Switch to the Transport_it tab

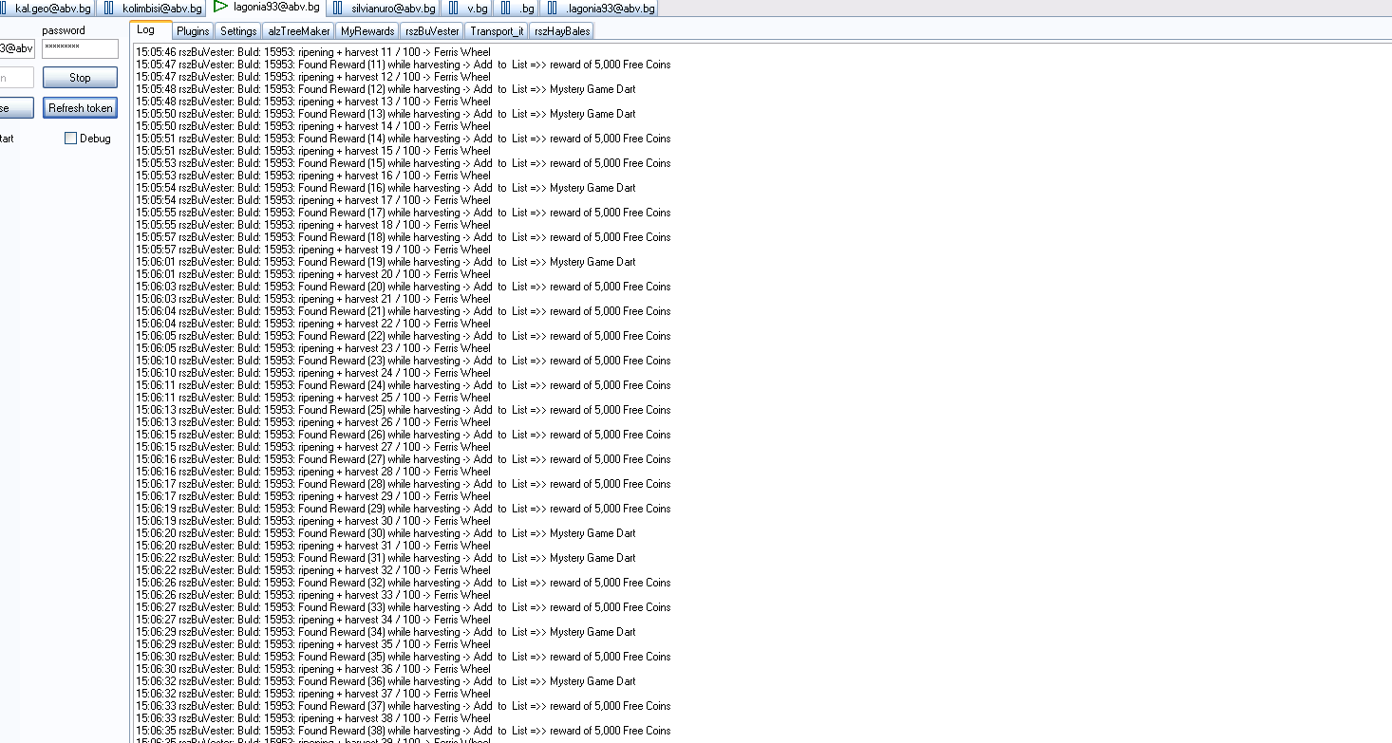[x=497, y=31]
